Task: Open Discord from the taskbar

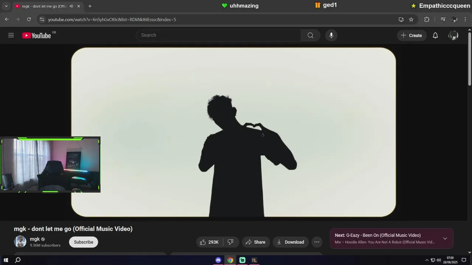Action: coord(218,260)
